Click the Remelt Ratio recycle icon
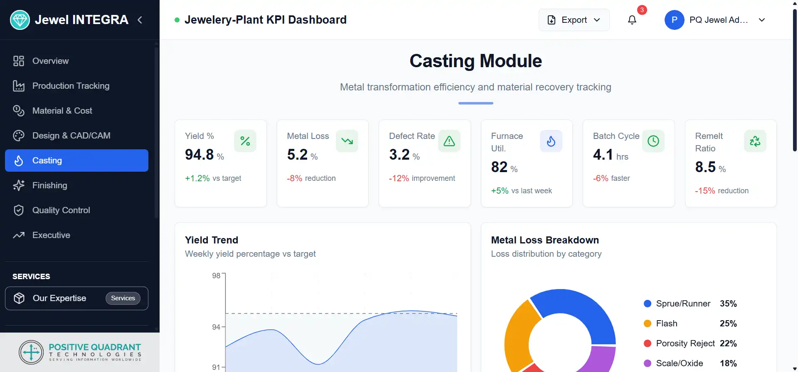Image resolution: width=798 pixels, height=372 pixels. point(755,141)
